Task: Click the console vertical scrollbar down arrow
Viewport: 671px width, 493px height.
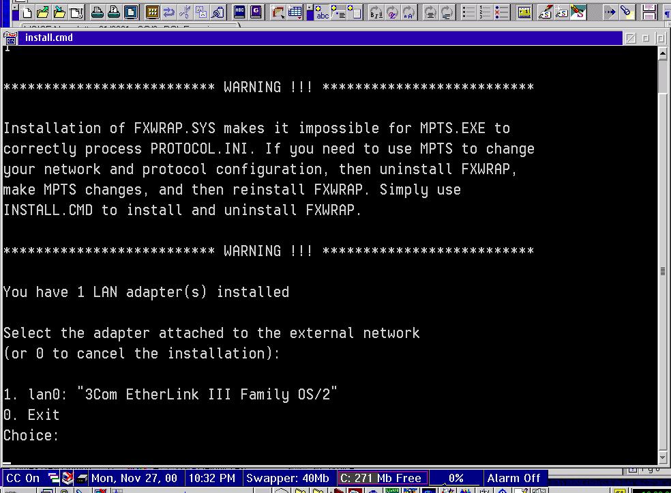Action: point(663,456)
